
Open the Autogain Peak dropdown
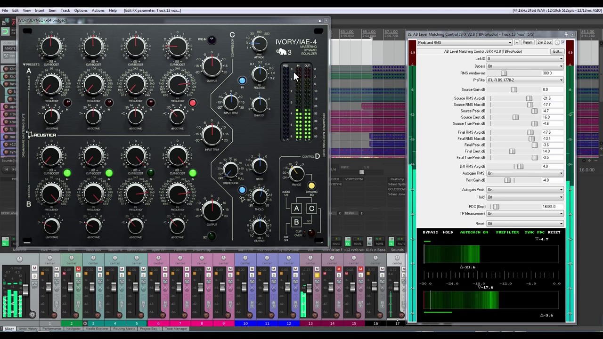tap(525, 190)
